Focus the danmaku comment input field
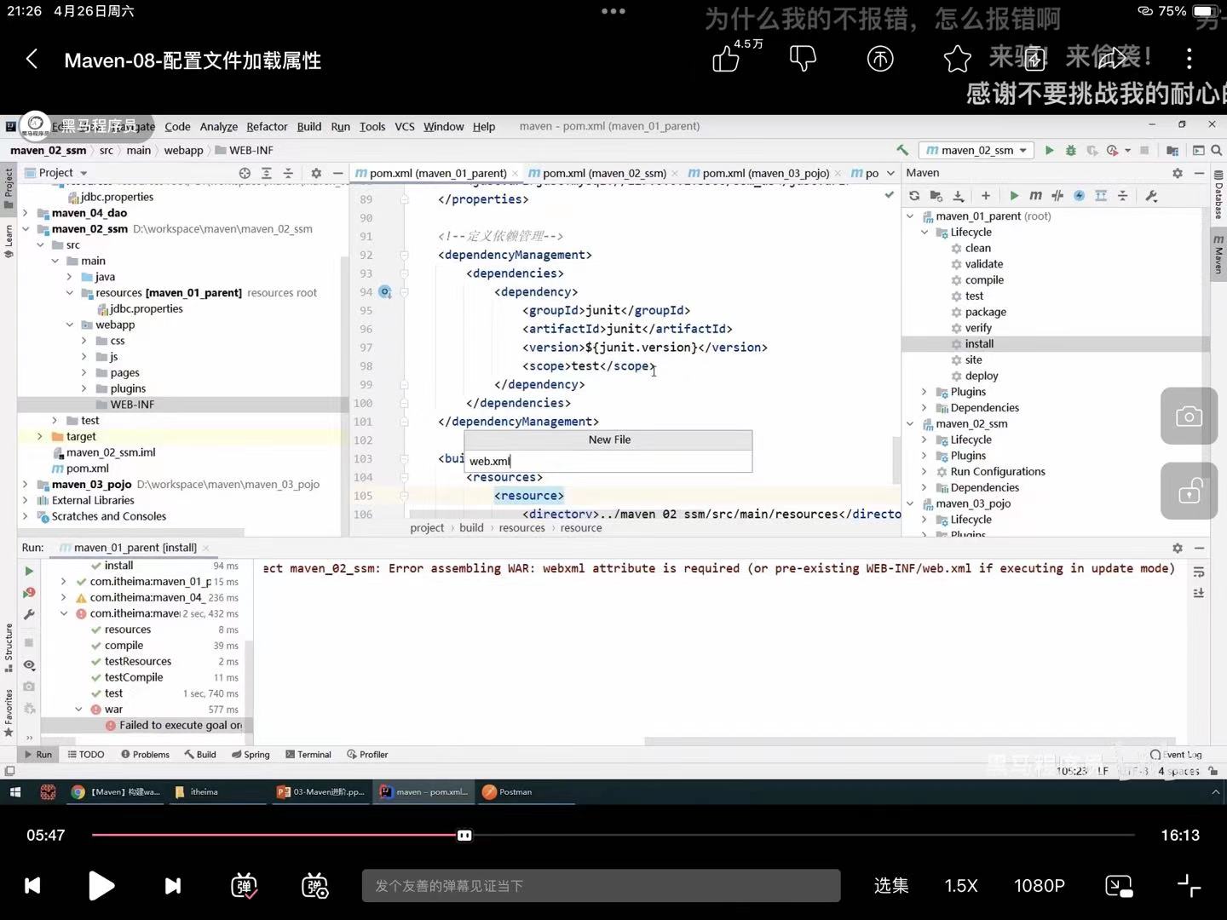The image size is (1227, 920). (601, 886)
